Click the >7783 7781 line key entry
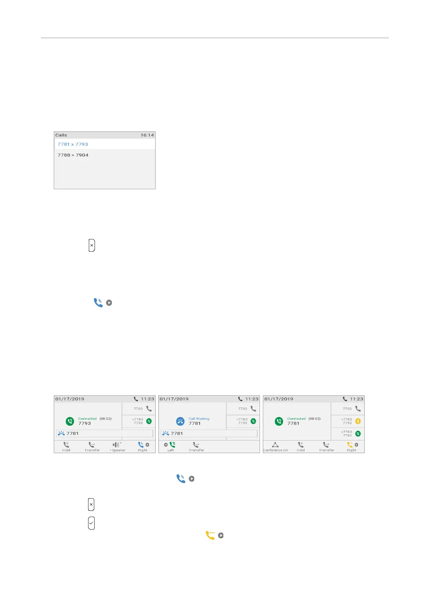The image size is (430, 608). (348, 434)
